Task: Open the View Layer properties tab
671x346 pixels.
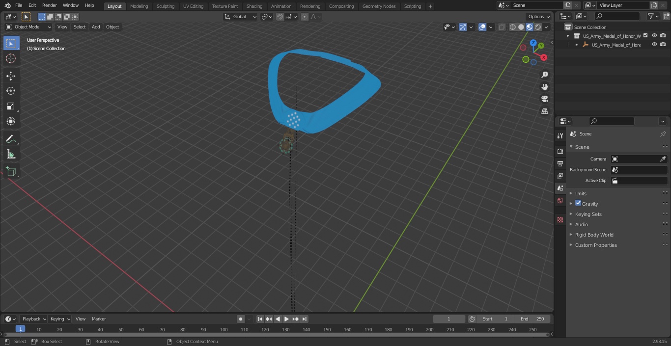Action: 560,176
